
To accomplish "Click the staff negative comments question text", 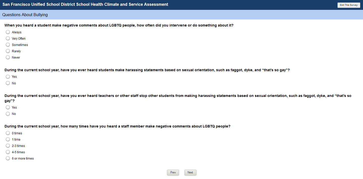I will 117,126.
